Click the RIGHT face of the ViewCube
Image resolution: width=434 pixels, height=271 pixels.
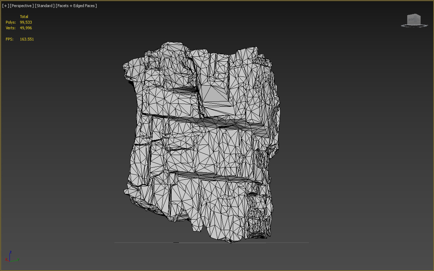pos(411,19)
